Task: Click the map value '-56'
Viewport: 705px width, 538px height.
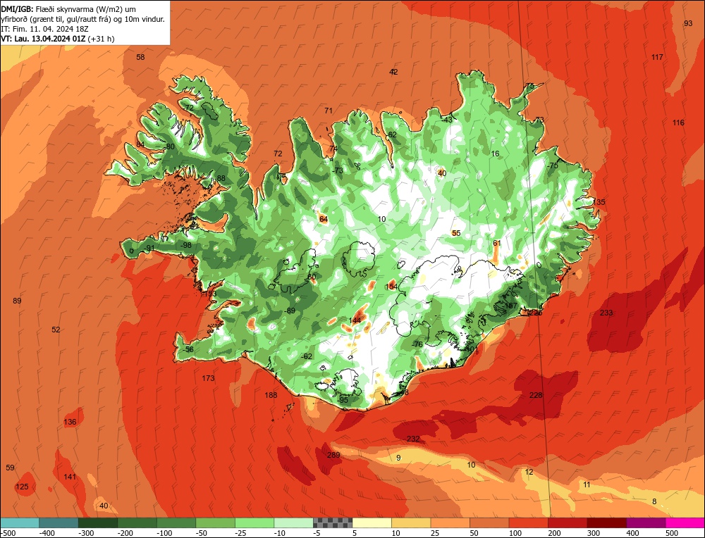Action: [188, 349]
